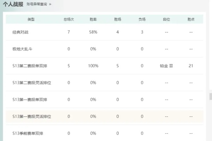Select the S13季前赛单双排 row label
Viewport: 212px width, 141px height.
28,133
